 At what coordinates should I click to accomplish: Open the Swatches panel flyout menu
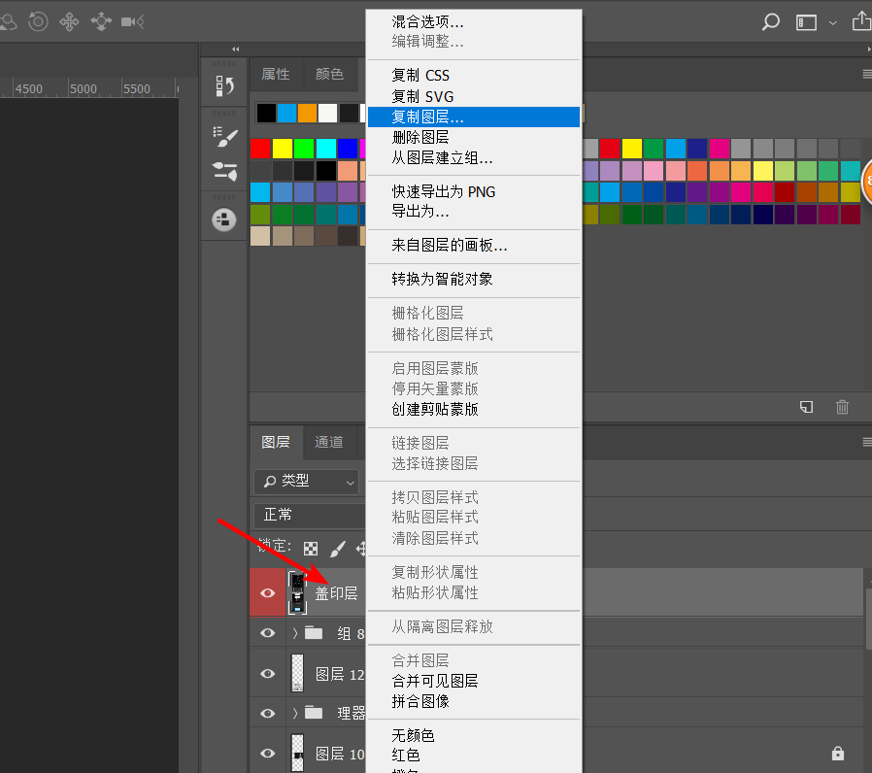[867, 74]
